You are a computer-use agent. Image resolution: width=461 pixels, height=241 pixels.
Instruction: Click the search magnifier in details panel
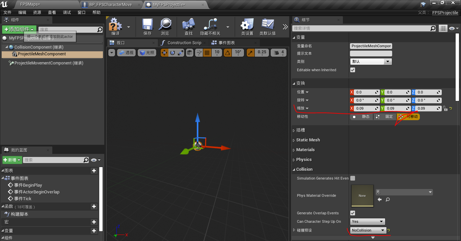click(x=433, y=28)
